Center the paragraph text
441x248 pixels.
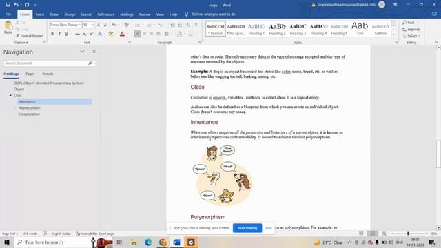point(144,34)
